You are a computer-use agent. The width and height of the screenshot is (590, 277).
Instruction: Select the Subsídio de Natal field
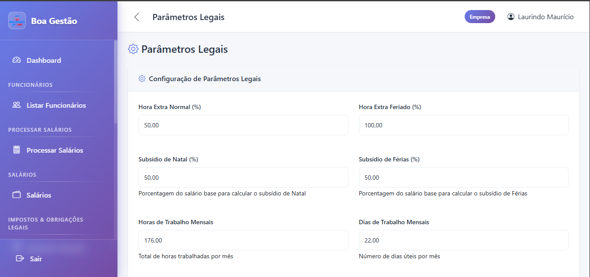click(243, 178)
